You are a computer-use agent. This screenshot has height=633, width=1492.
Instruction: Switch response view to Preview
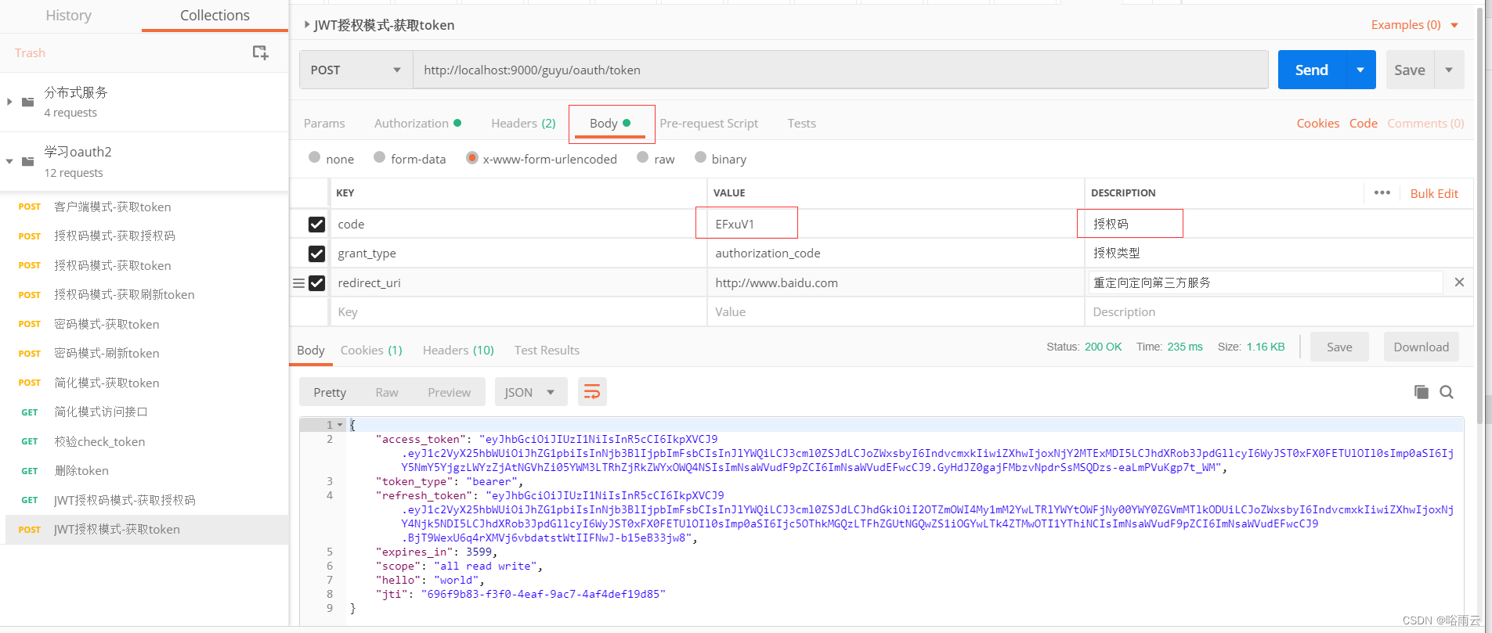[x=449, y=392]
